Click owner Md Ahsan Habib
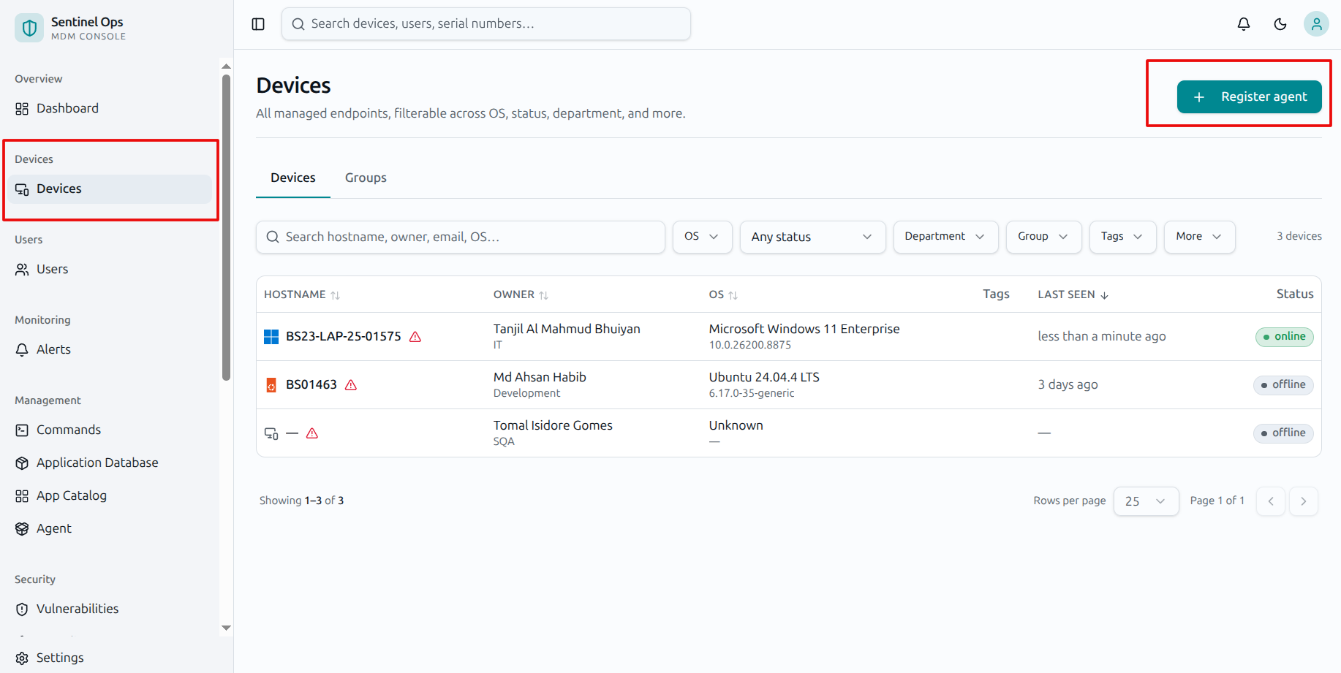Image resolution: width=1341 pixels, height=673 pixels. point(540,377)
